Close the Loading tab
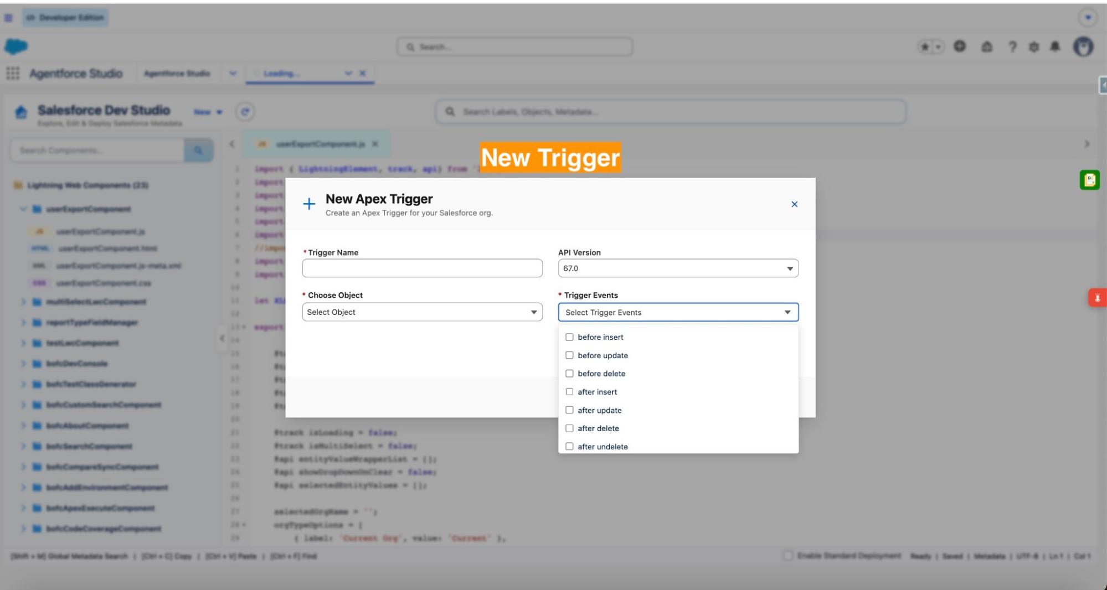The width and height of the screenshot is (1107, 590). (363, 73)
